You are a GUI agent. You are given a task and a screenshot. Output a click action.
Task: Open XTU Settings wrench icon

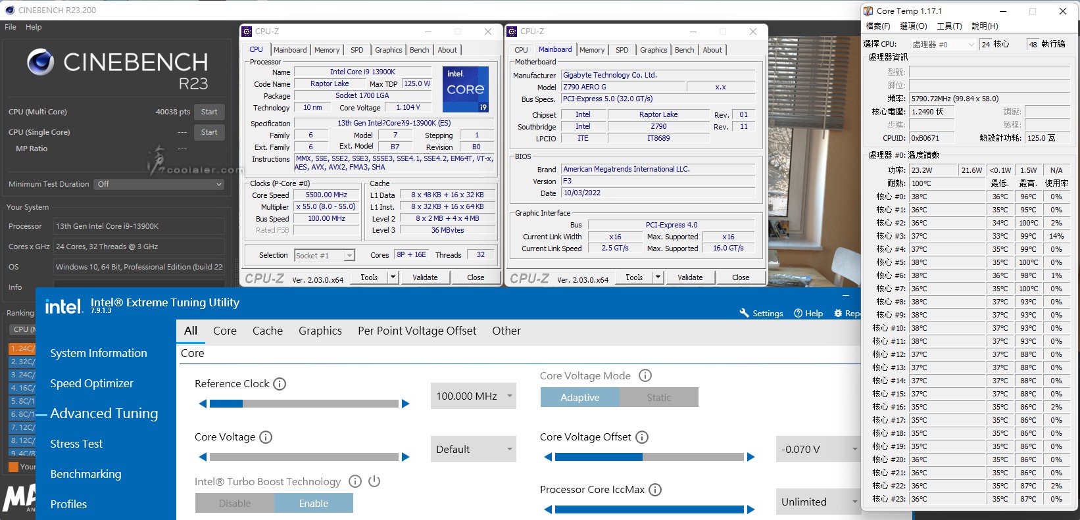(x=745, y=313)
